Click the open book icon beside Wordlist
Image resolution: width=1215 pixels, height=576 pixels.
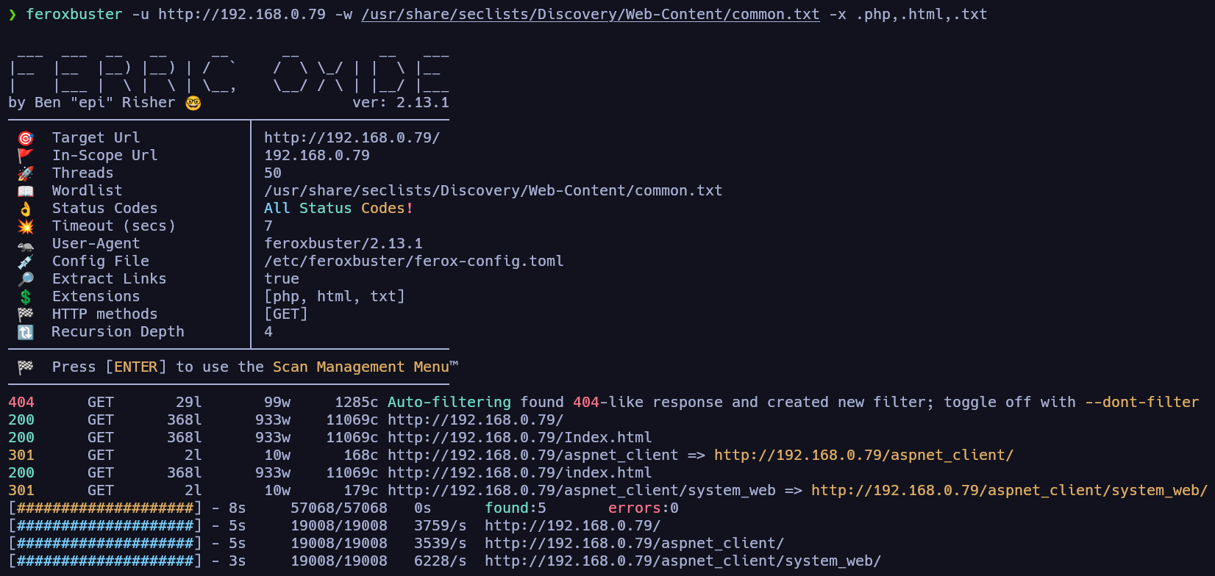(26, 191)
